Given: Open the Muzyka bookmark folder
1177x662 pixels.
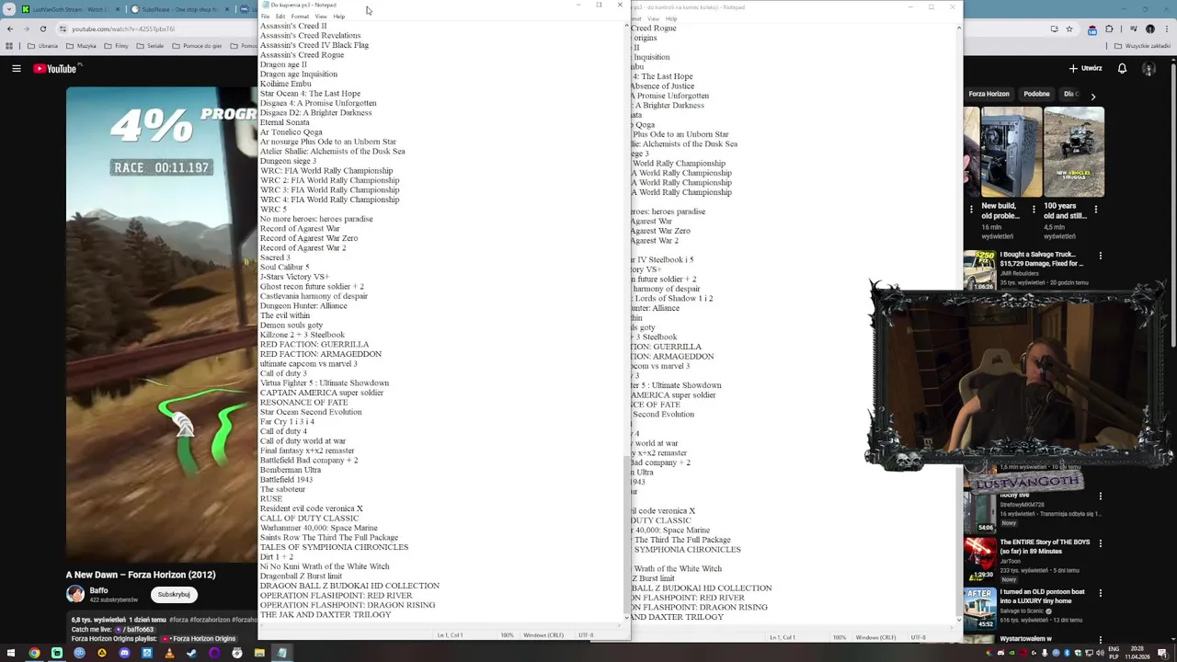Looking at the screenshot, I should (x=81, y=46).
